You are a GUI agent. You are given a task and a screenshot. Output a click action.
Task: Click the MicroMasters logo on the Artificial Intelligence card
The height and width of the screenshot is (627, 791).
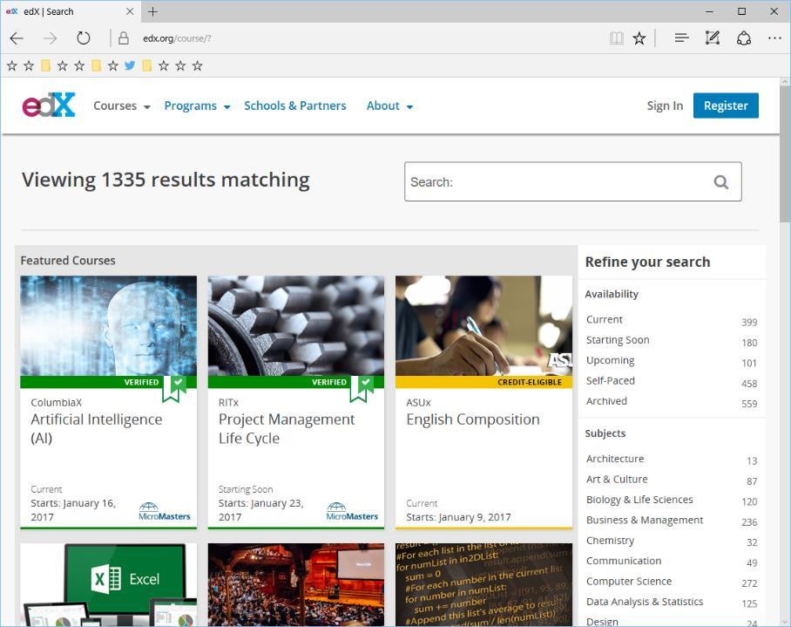tap(165, 511)
